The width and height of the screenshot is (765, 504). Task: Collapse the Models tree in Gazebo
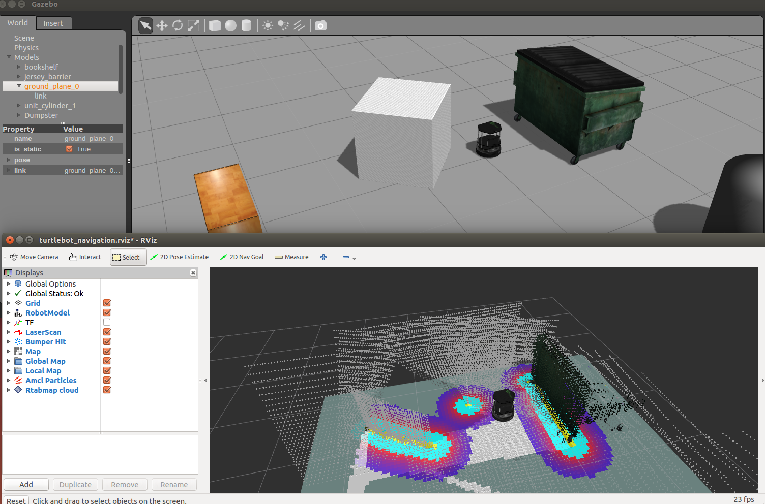9,57
